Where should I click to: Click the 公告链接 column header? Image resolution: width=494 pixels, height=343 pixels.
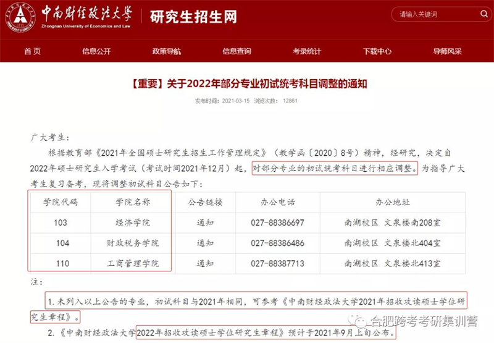205,202
